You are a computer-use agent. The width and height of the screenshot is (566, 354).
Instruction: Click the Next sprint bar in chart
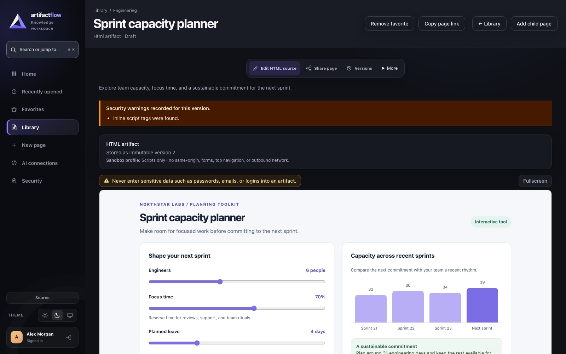point(482,305)
